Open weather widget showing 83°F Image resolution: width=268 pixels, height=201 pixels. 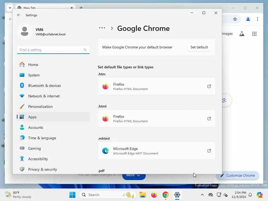pos(18,195)
